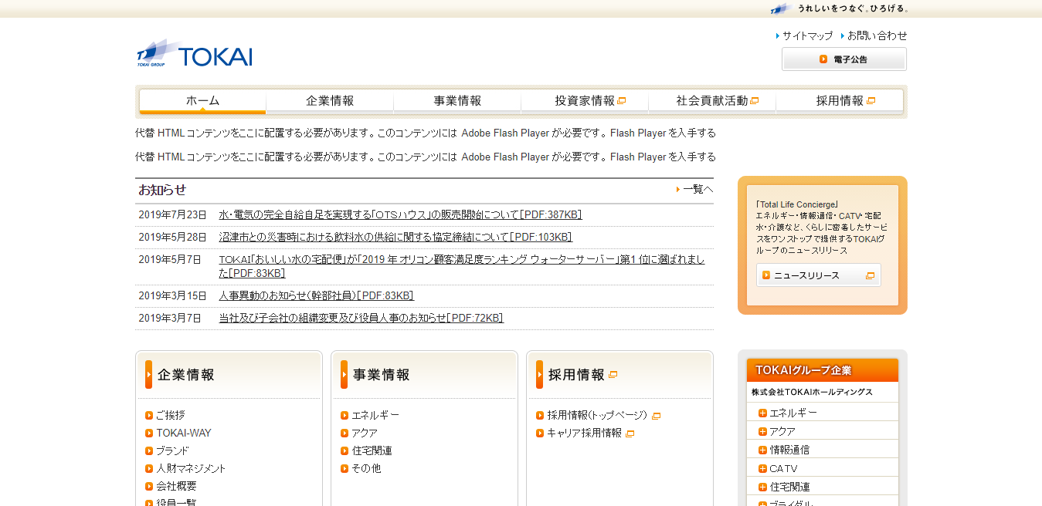Click the ニュースリリース button

(818, 275)
